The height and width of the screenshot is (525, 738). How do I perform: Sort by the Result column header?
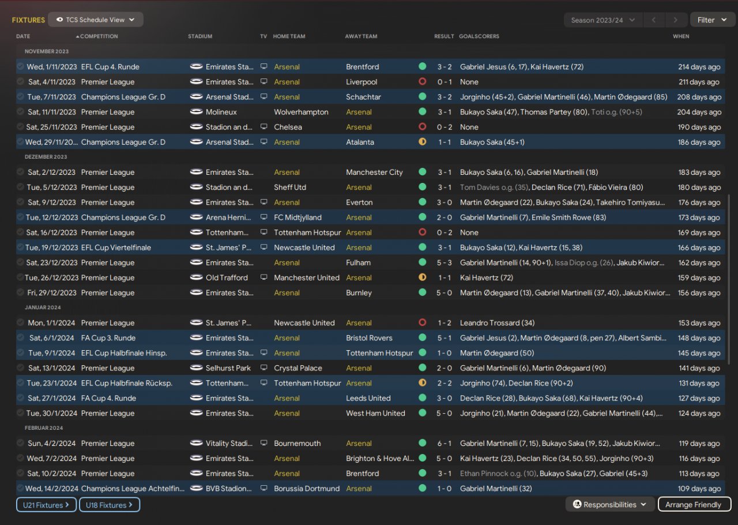click(x=444, y=36)
